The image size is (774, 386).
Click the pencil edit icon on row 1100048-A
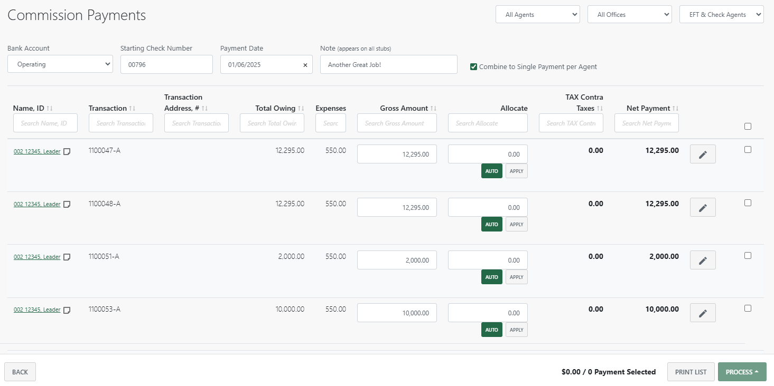point(703,207)
